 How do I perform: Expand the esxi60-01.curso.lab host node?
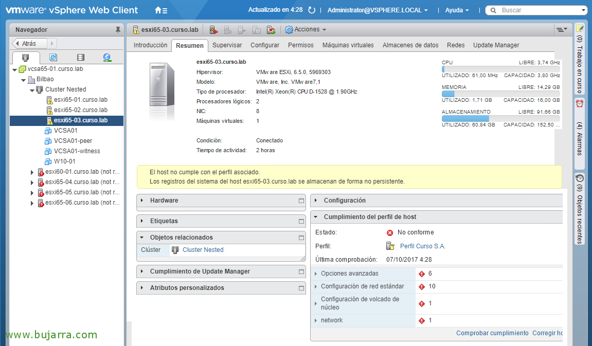[32, 172]
